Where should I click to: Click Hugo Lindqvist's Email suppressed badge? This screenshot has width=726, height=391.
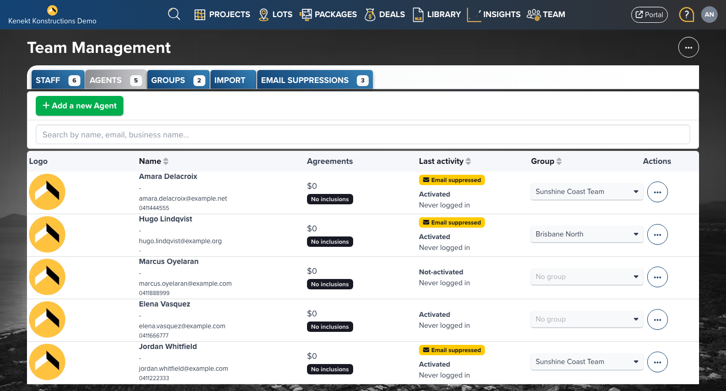(452, 222)
